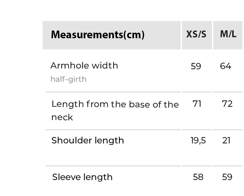Select Sleeve length value 58 for XS/S

coord(198,177)
